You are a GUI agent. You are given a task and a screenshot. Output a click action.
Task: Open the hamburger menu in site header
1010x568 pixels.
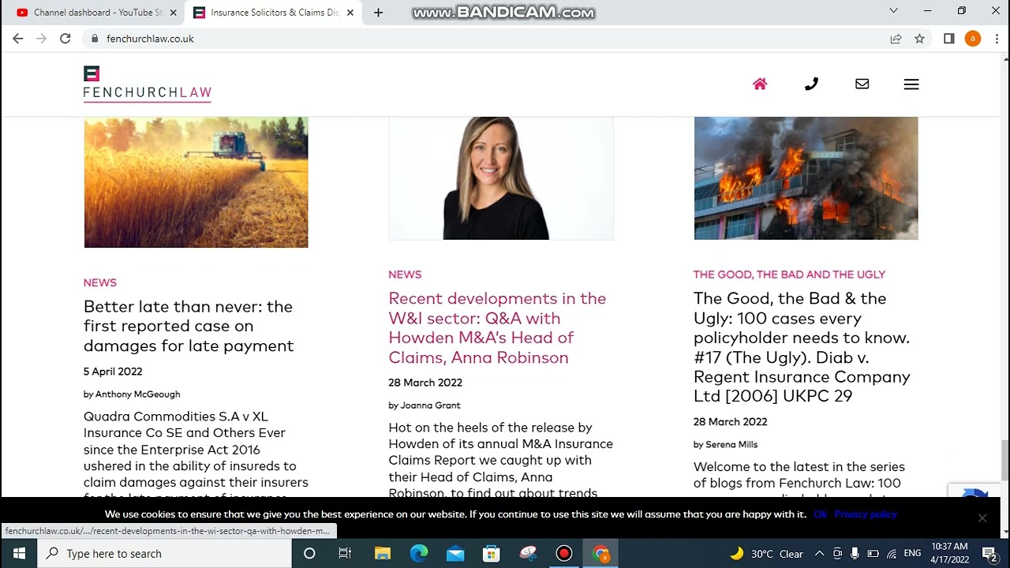click(911, 84)
